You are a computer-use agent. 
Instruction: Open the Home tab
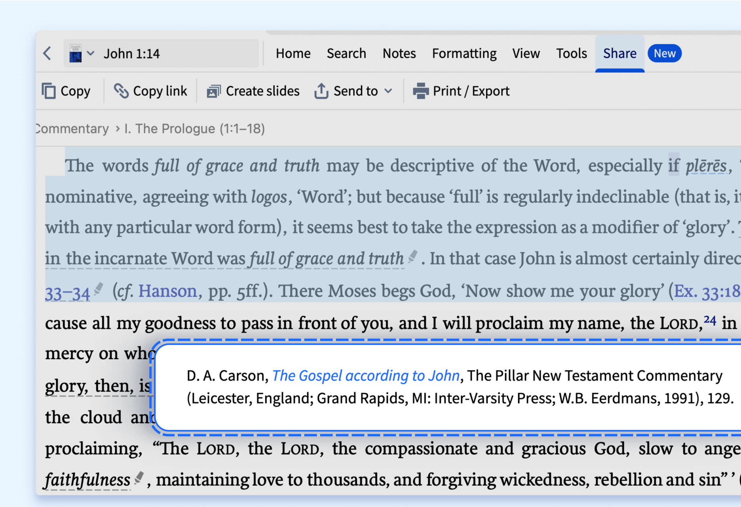[x=293, y=53]
